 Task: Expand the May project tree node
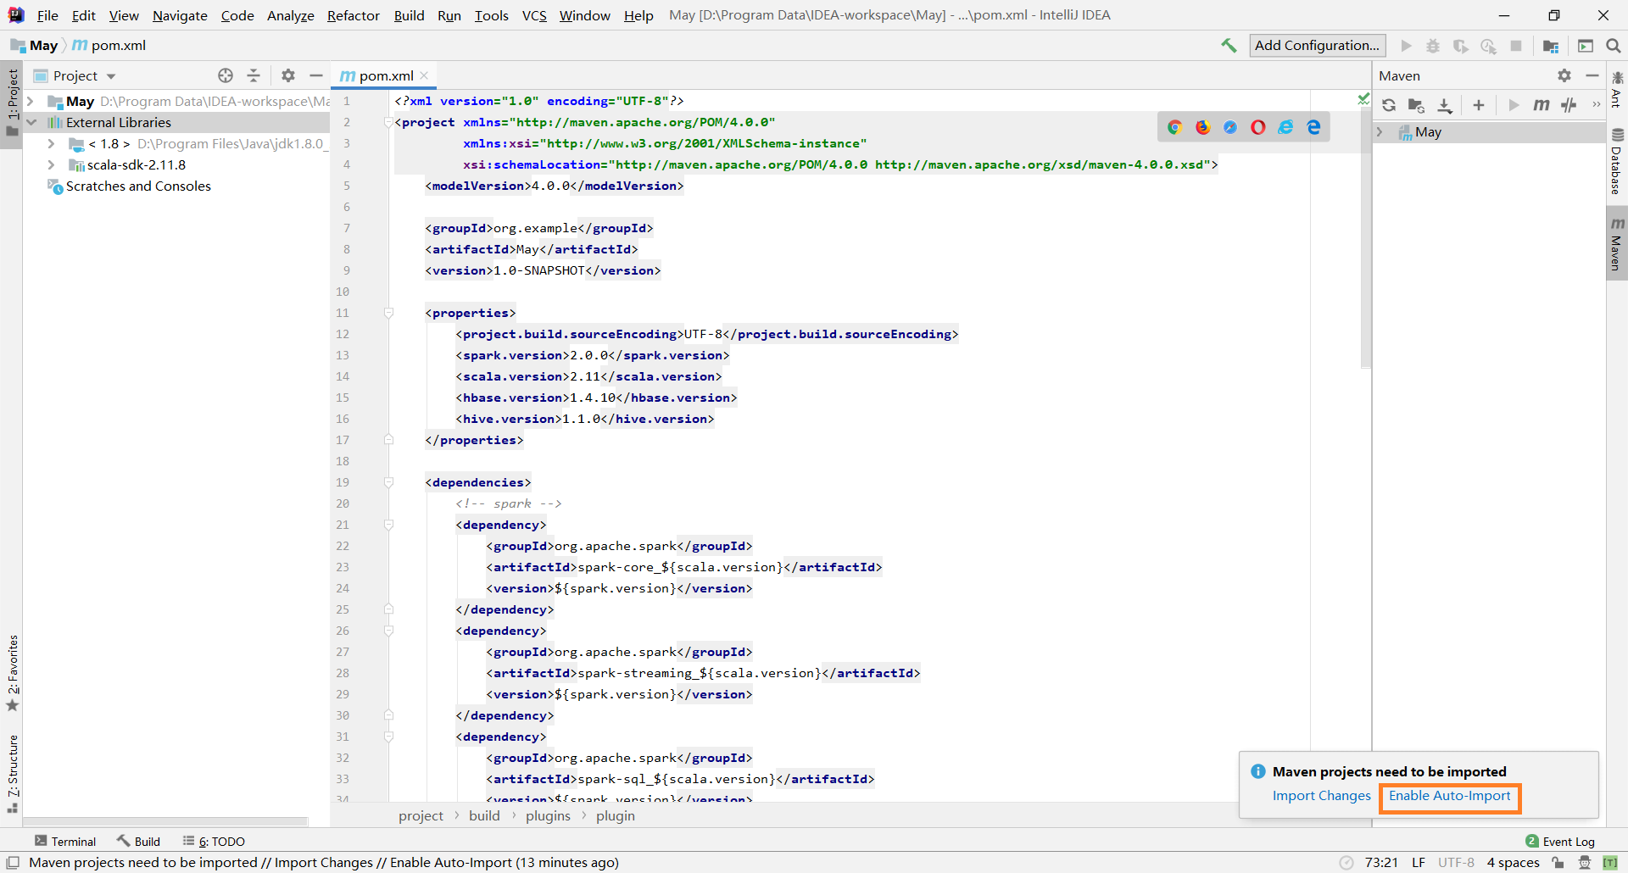click(x=31, y=102)
